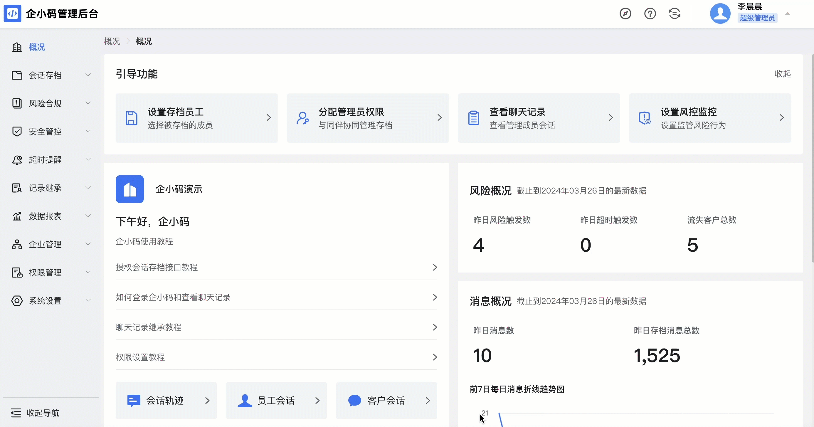Expand the 风险合规 sidebar section
Image resolution: width=814 pixels, height=427 pixels.
point(51,103)
